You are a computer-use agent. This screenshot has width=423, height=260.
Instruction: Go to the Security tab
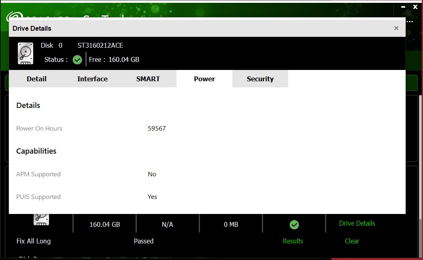pyautogui.click(x=260, y=79)
